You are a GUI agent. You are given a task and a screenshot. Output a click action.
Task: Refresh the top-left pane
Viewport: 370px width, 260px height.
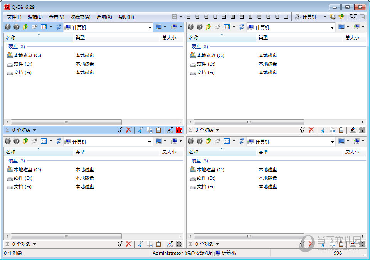tap(59, 27)
